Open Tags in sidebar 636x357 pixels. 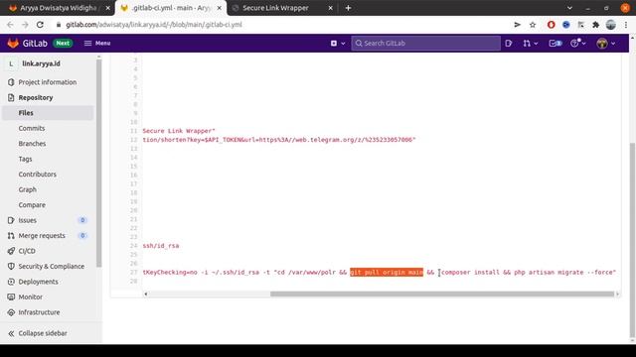coord(25,159)
